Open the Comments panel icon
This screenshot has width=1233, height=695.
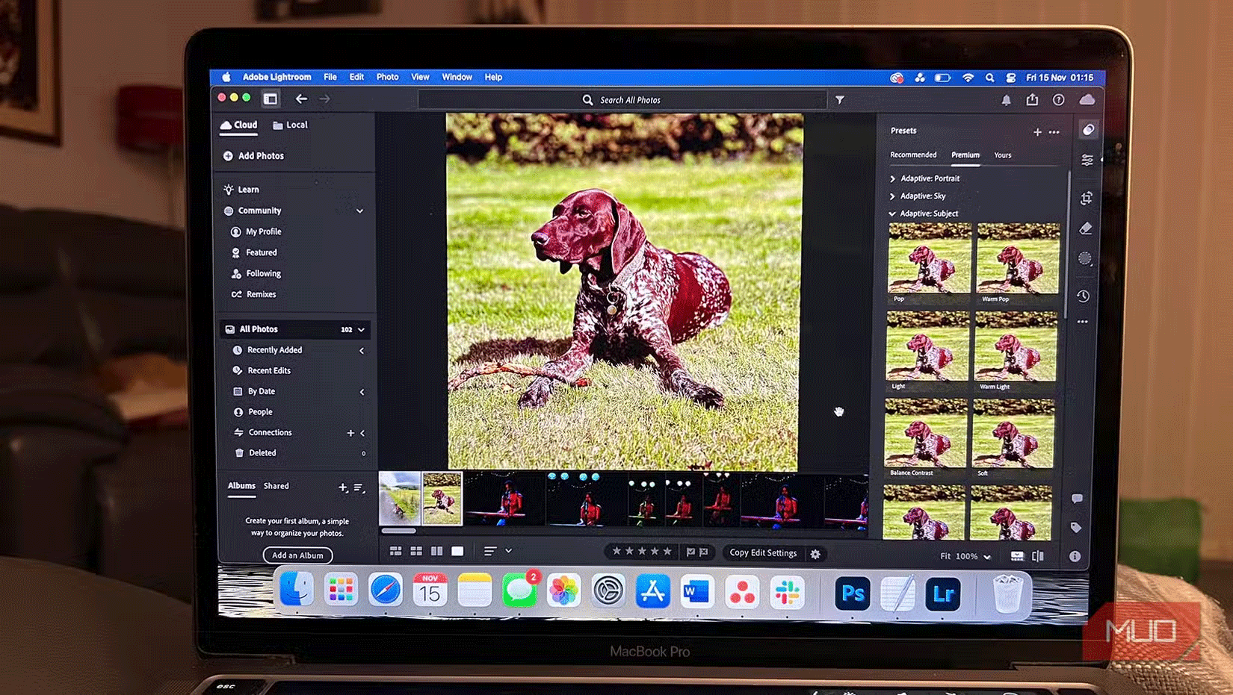coord(1078,499)
